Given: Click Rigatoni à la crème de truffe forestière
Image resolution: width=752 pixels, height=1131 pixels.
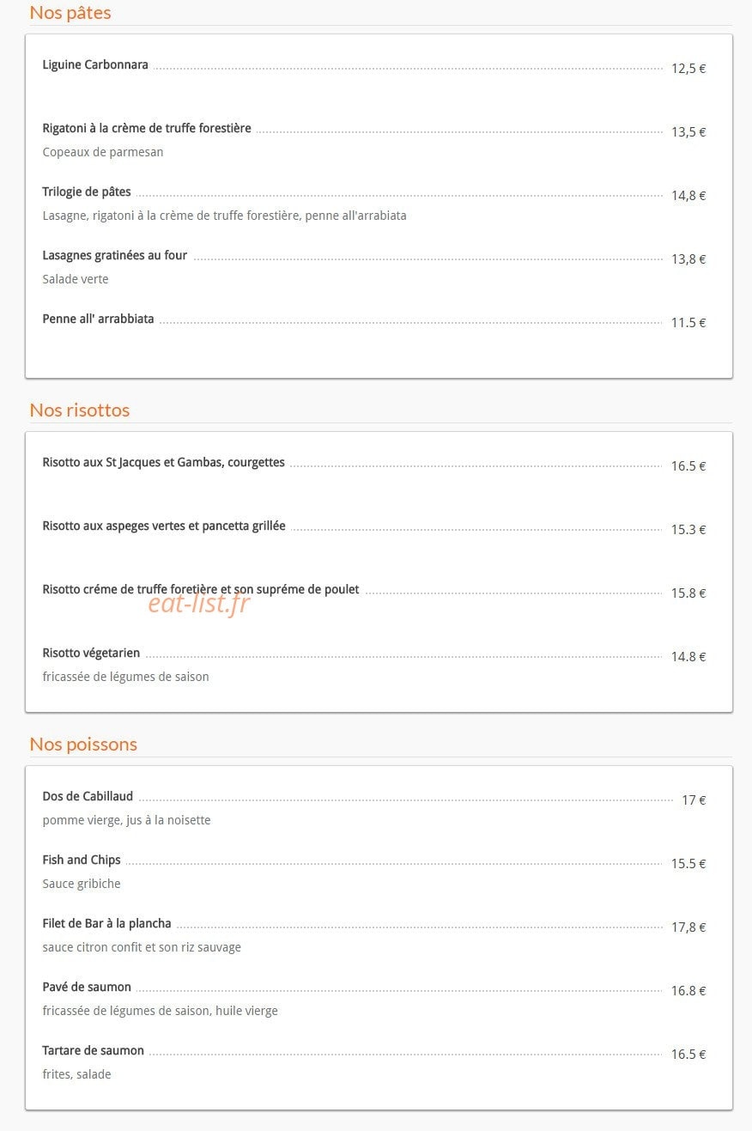Looking at the screenshot, I should pyautogui.click(x=147, y=128).
